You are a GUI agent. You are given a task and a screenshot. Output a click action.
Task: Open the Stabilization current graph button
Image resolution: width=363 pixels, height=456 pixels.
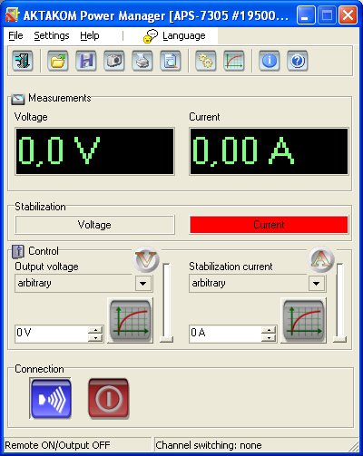(304, 321)
